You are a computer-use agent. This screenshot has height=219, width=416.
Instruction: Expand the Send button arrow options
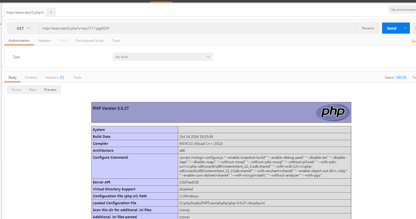[405, 28]
